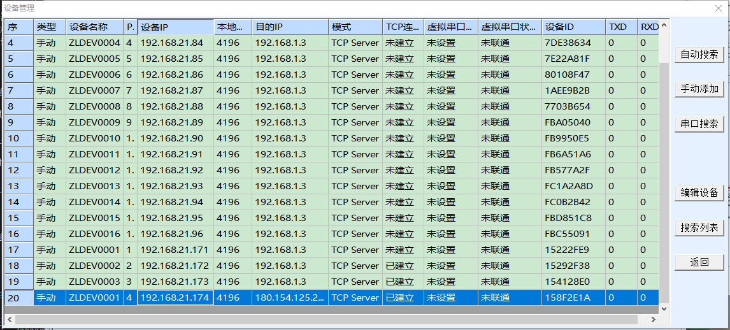This screenshot has width=730, height=330.
Task: Click the horizontal scrollbar left arrow
Action: (10, 319)
